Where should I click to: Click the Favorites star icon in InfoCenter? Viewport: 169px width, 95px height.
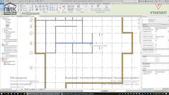point(143,1)
